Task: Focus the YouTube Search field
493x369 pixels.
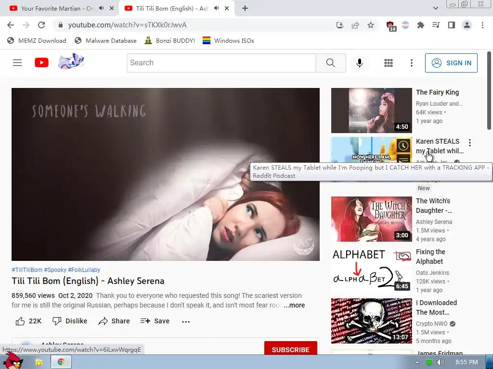Action: coord(221,63)
